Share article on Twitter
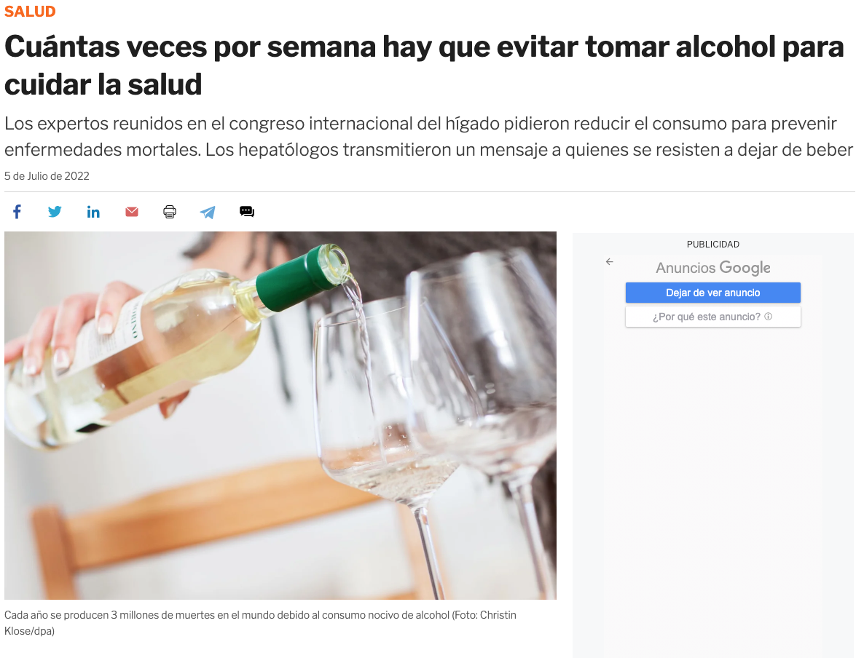 click(55, 211)
